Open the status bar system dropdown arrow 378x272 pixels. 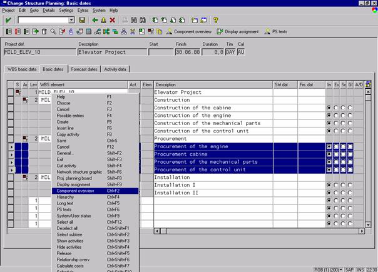pyautogui.click(x=341, y=269)
